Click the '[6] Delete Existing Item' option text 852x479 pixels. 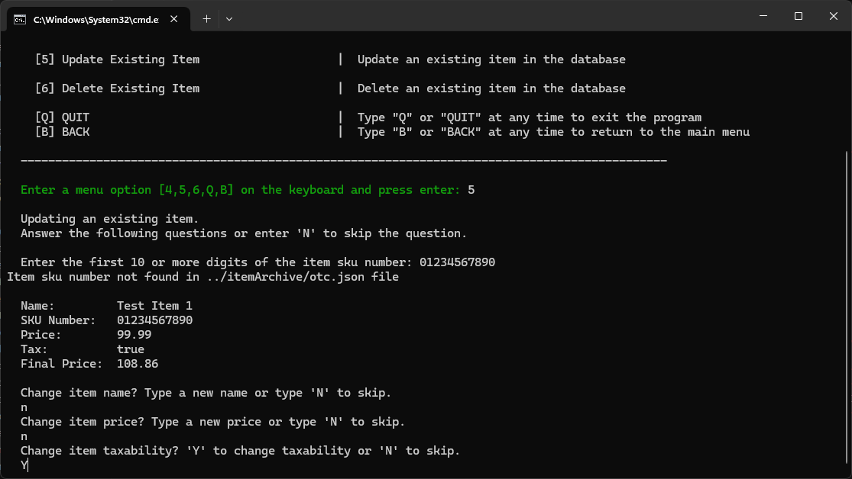point(117,88)
